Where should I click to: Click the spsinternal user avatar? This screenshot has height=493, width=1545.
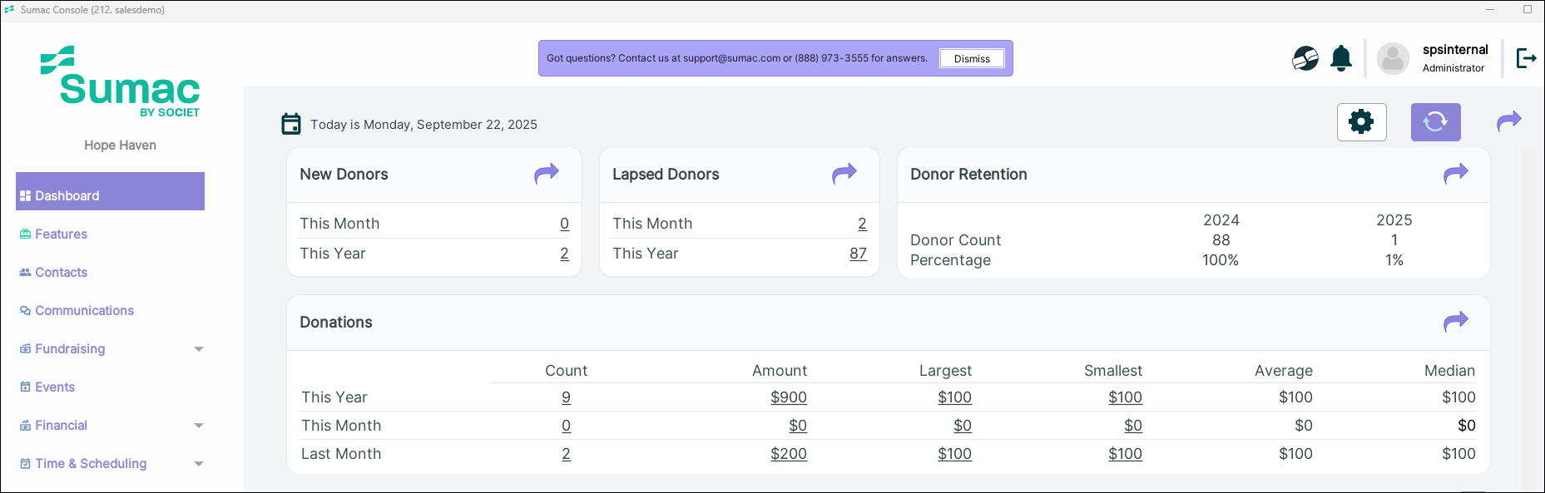coord(1393,58)
